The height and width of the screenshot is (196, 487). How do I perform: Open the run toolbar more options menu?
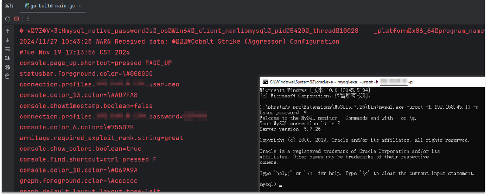click(x=28, y=19)
